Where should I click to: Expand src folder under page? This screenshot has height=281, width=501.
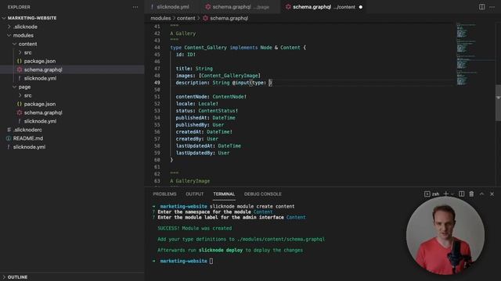pos(28,95)
